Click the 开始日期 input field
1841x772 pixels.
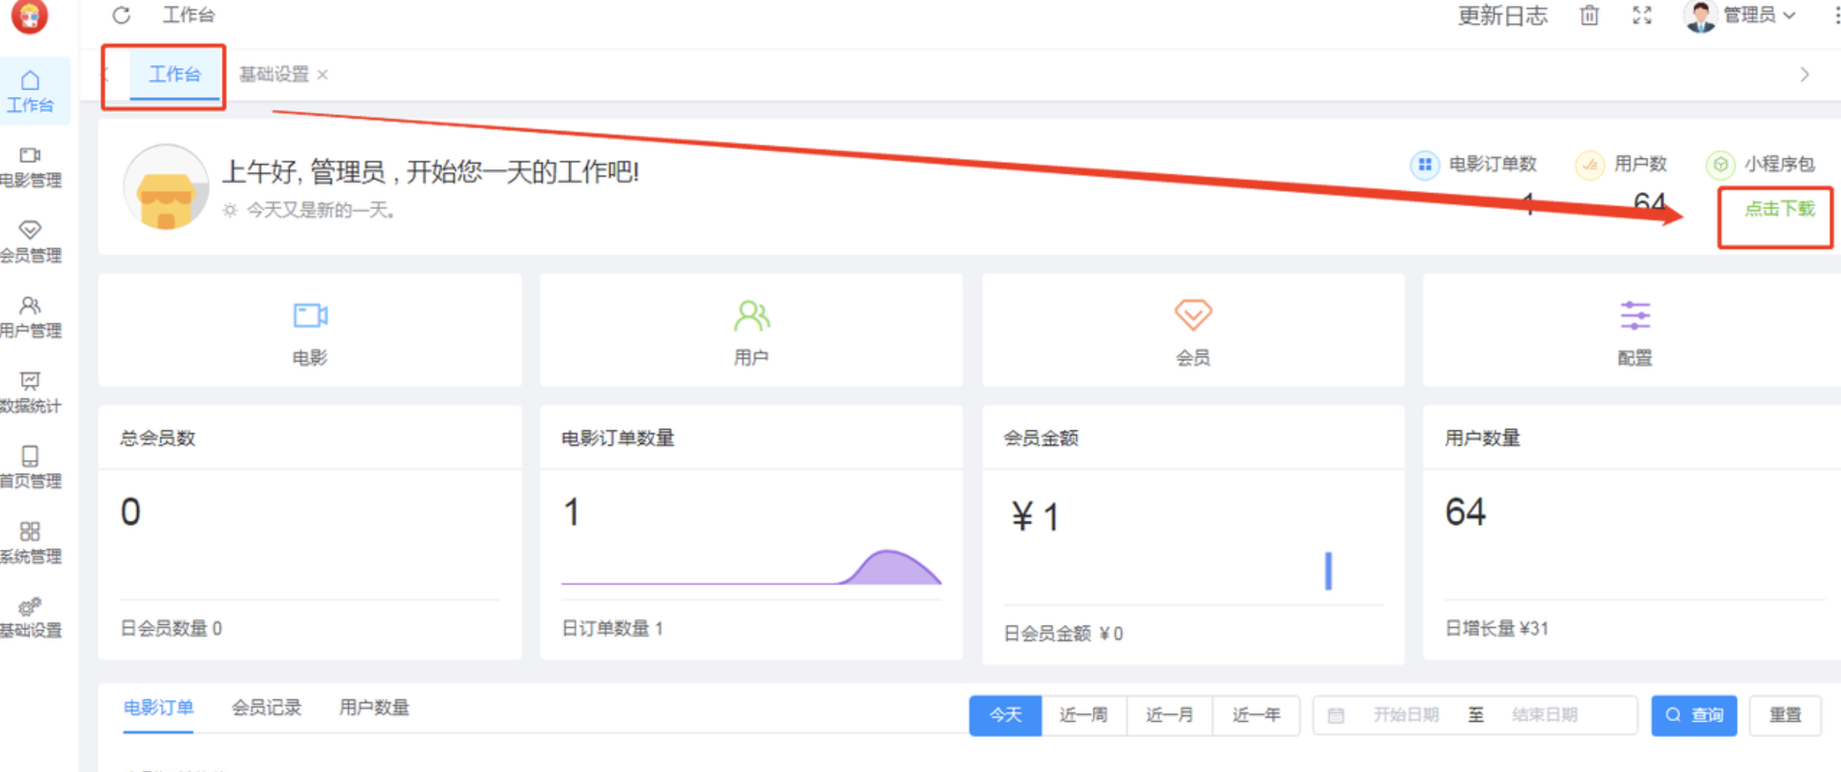[1405, 715]
